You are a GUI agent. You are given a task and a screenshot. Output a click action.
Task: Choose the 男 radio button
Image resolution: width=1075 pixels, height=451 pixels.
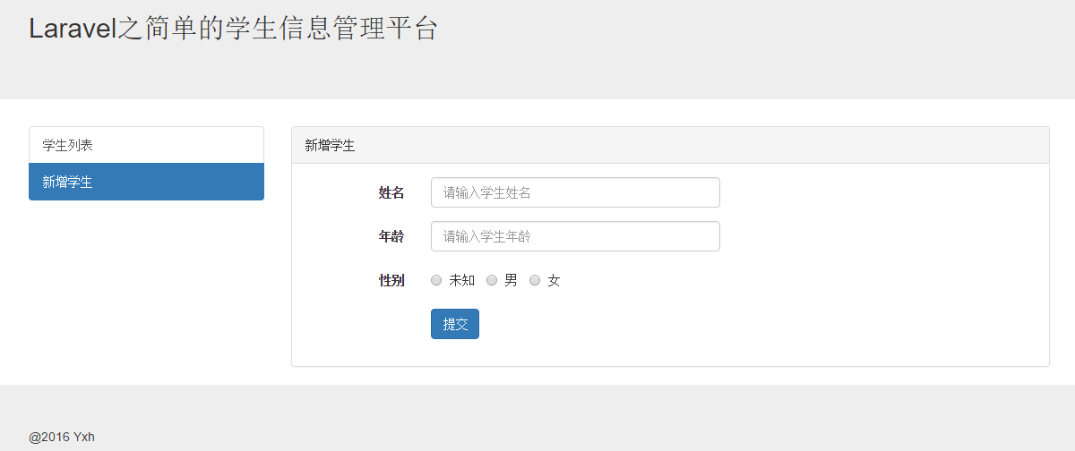click(x=492, y=280)
